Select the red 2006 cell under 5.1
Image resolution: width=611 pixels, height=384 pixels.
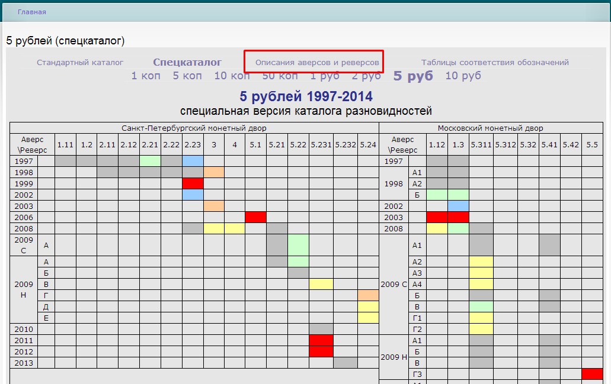pyautogui.click(x=255, y=217)
